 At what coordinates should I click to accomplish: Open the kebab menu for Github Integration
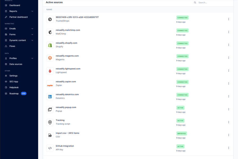tap(228, 148)
